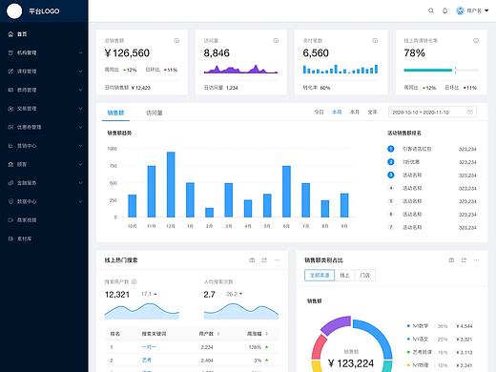496x372 pixels.
Task: Select the 本月 time filter
Action: click(355, 113)
